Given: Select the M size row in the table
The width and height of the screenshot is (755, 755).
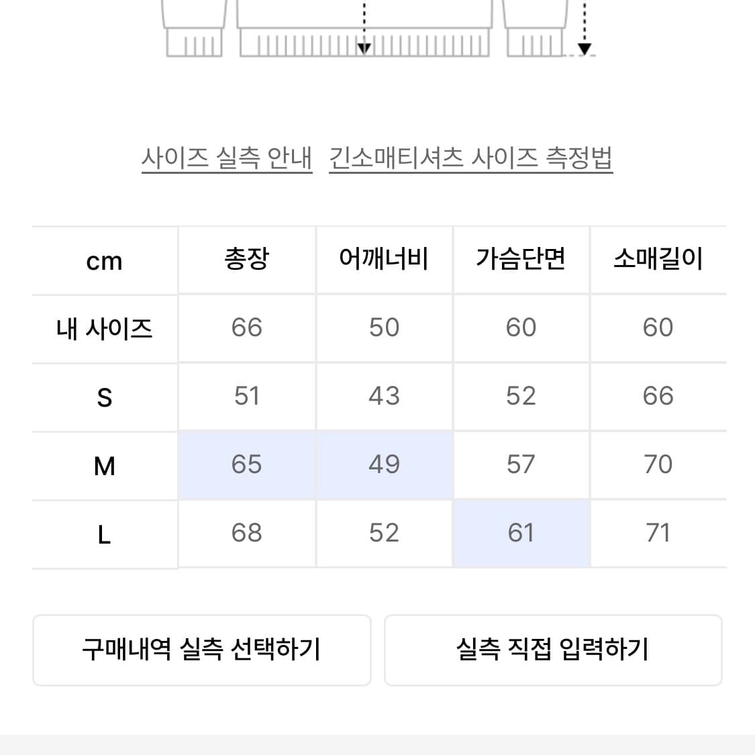Looking at the screenshot, I should pyautogui.click(x=104, y=464).
